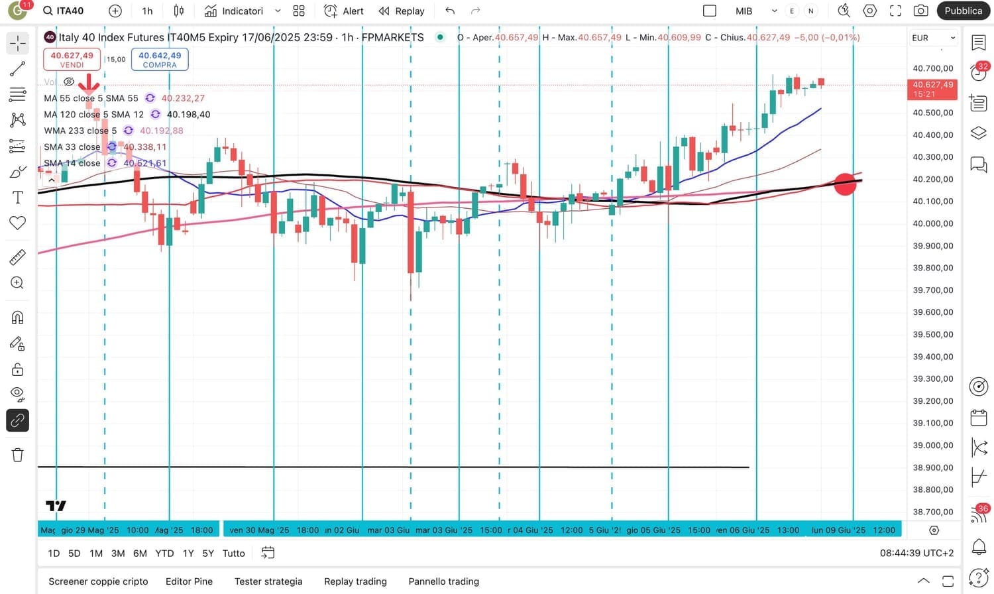
Task: Expand the indicators favorites chevron
Action: (278, 11)
